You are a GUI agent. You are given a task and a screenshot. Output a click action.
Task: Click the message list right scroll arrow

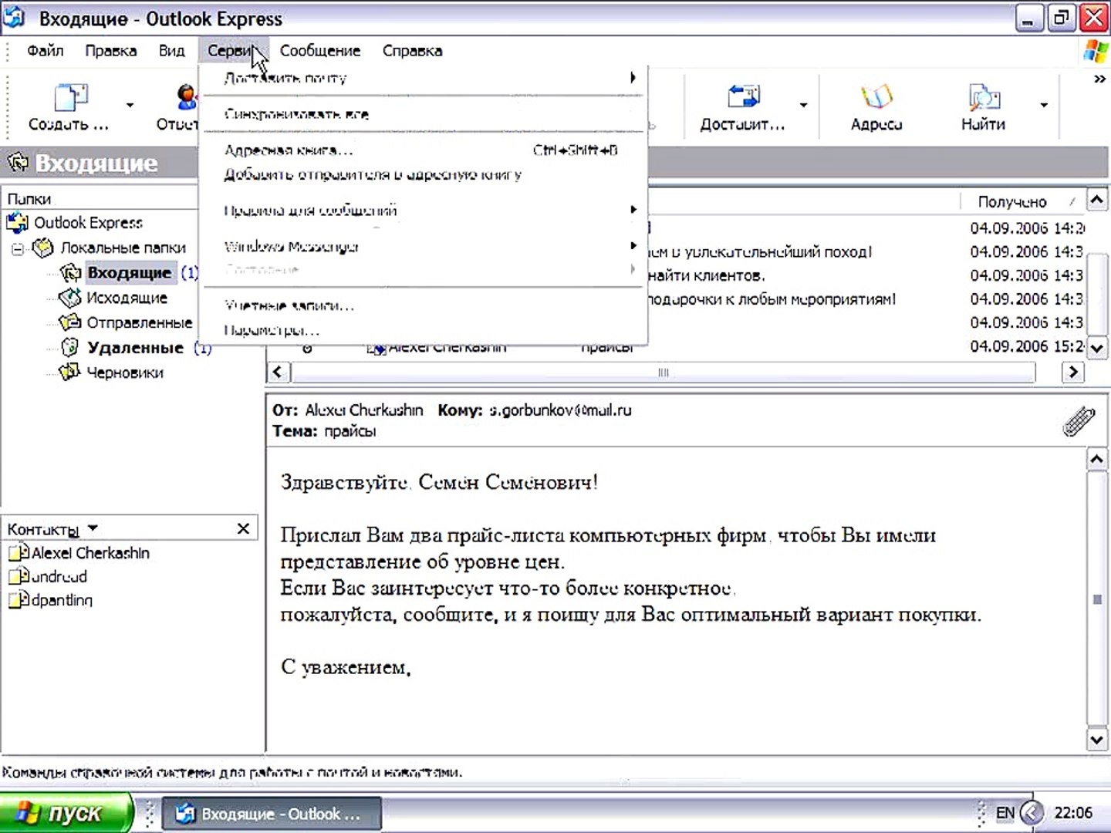(1072, 373)
